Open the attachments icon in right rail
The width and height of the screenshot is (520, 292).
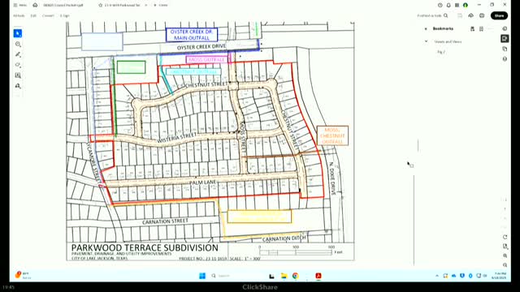pyautogui.click(x=505, y=59)
